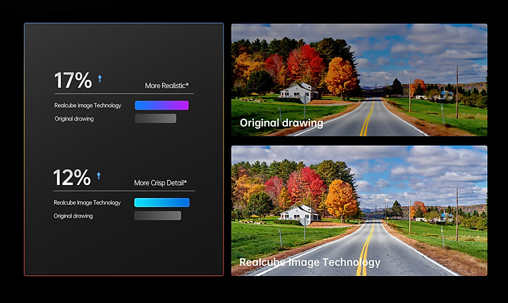Viewport: 508px width, 303px height.
Task: Click 'Original drawing' label under 12% section
Action: pyautogui.click(x=73, y=216)
